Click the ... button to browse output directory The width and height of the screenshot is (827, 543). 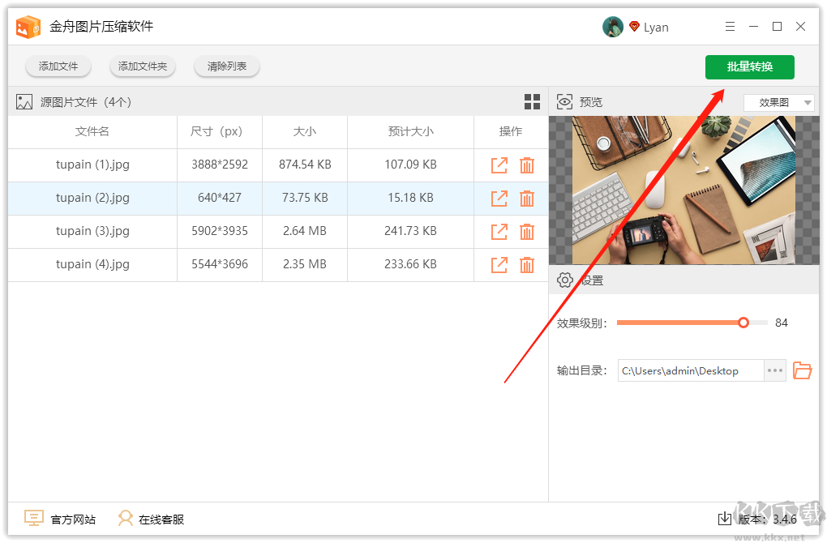coord(773,370)
